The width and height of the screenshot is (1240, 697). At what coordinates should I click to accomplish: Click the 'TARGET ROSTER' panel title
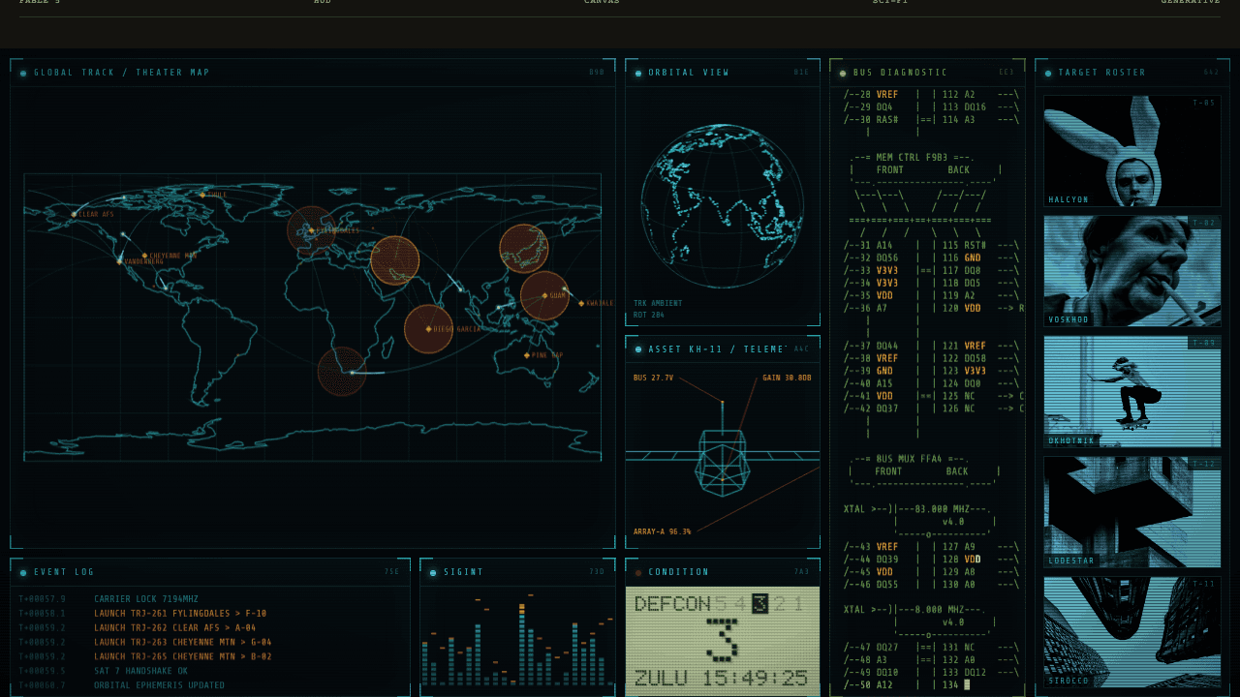tap(1101, 73)
